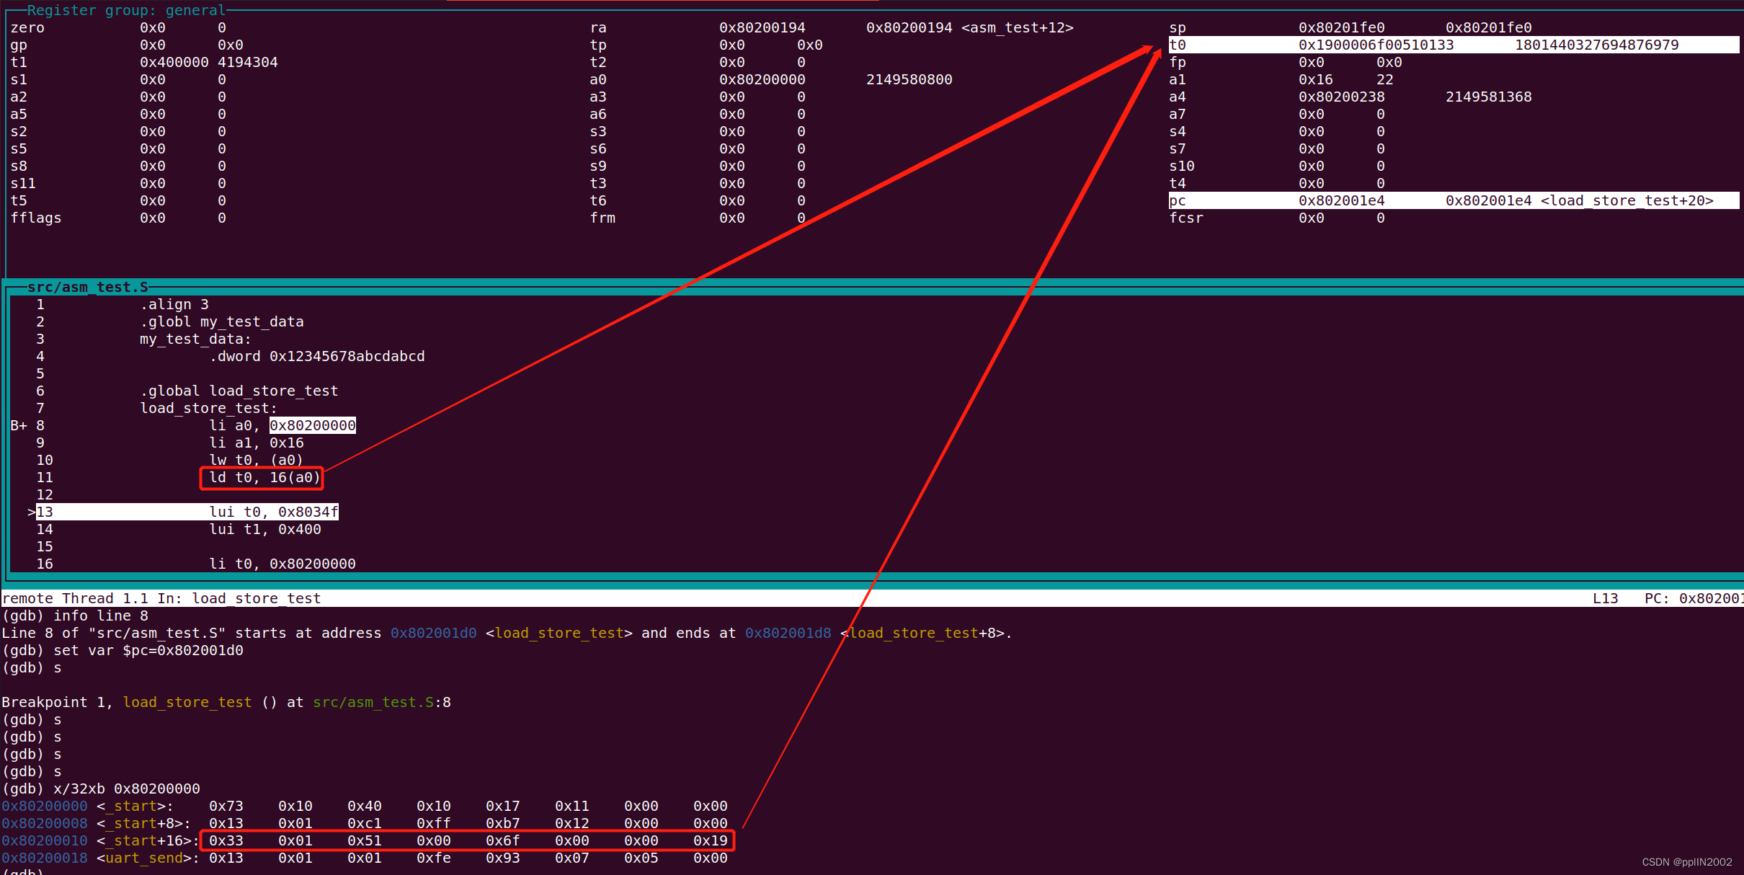Click the highlighted t0 register value 0x1900006f00510133
1744x875 pixels.
point(1376,45)
